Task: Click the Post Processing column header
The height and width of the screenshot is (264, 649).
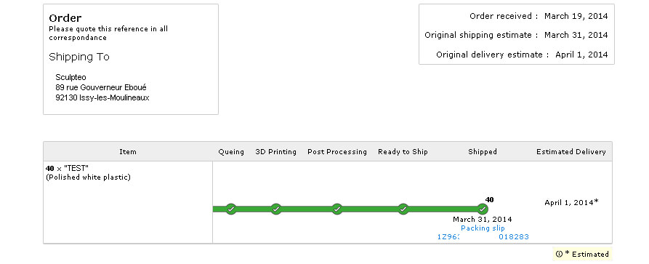Action: click(337, 152)
